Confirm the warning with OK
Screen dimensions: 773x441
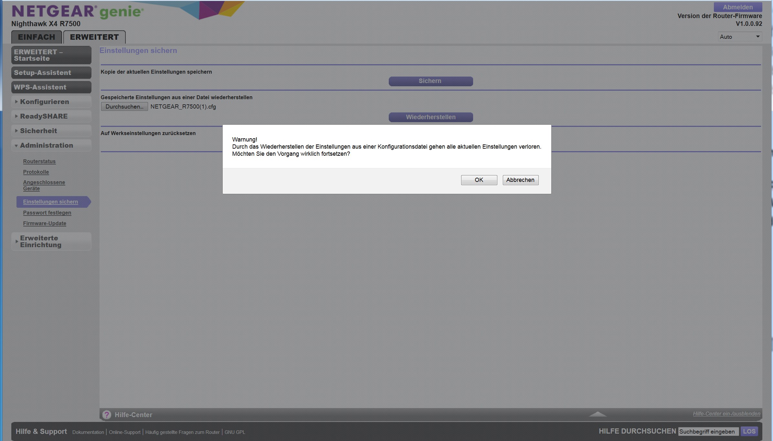click(479, 180)
